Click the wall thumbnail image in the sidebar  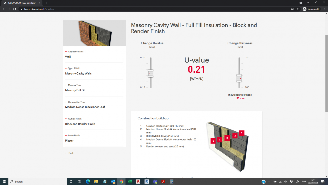pyautogui.click(x=94, y=33)
